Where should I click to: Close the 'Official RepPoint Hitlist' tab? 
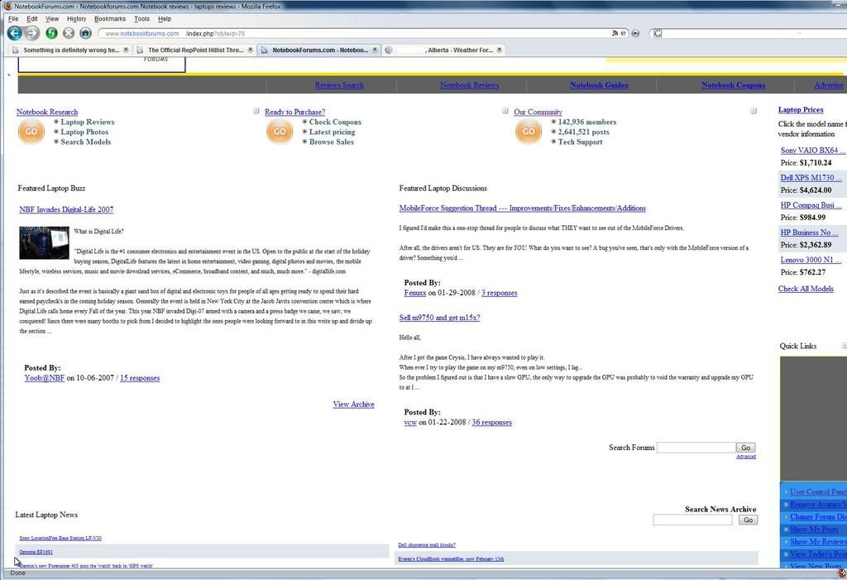coord(250,50)
